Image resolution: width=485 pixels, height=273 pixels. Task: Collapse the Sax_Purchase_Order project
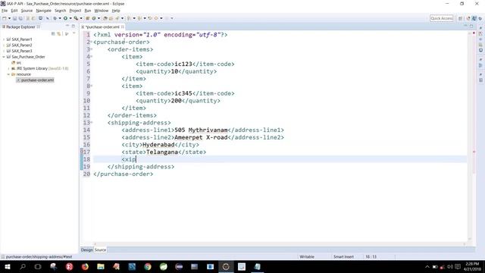4,57
